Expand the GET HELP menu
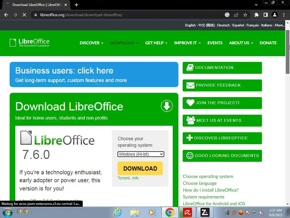Image resolution: width=290 pixels, height=218 pixels. tap(156, 43)
